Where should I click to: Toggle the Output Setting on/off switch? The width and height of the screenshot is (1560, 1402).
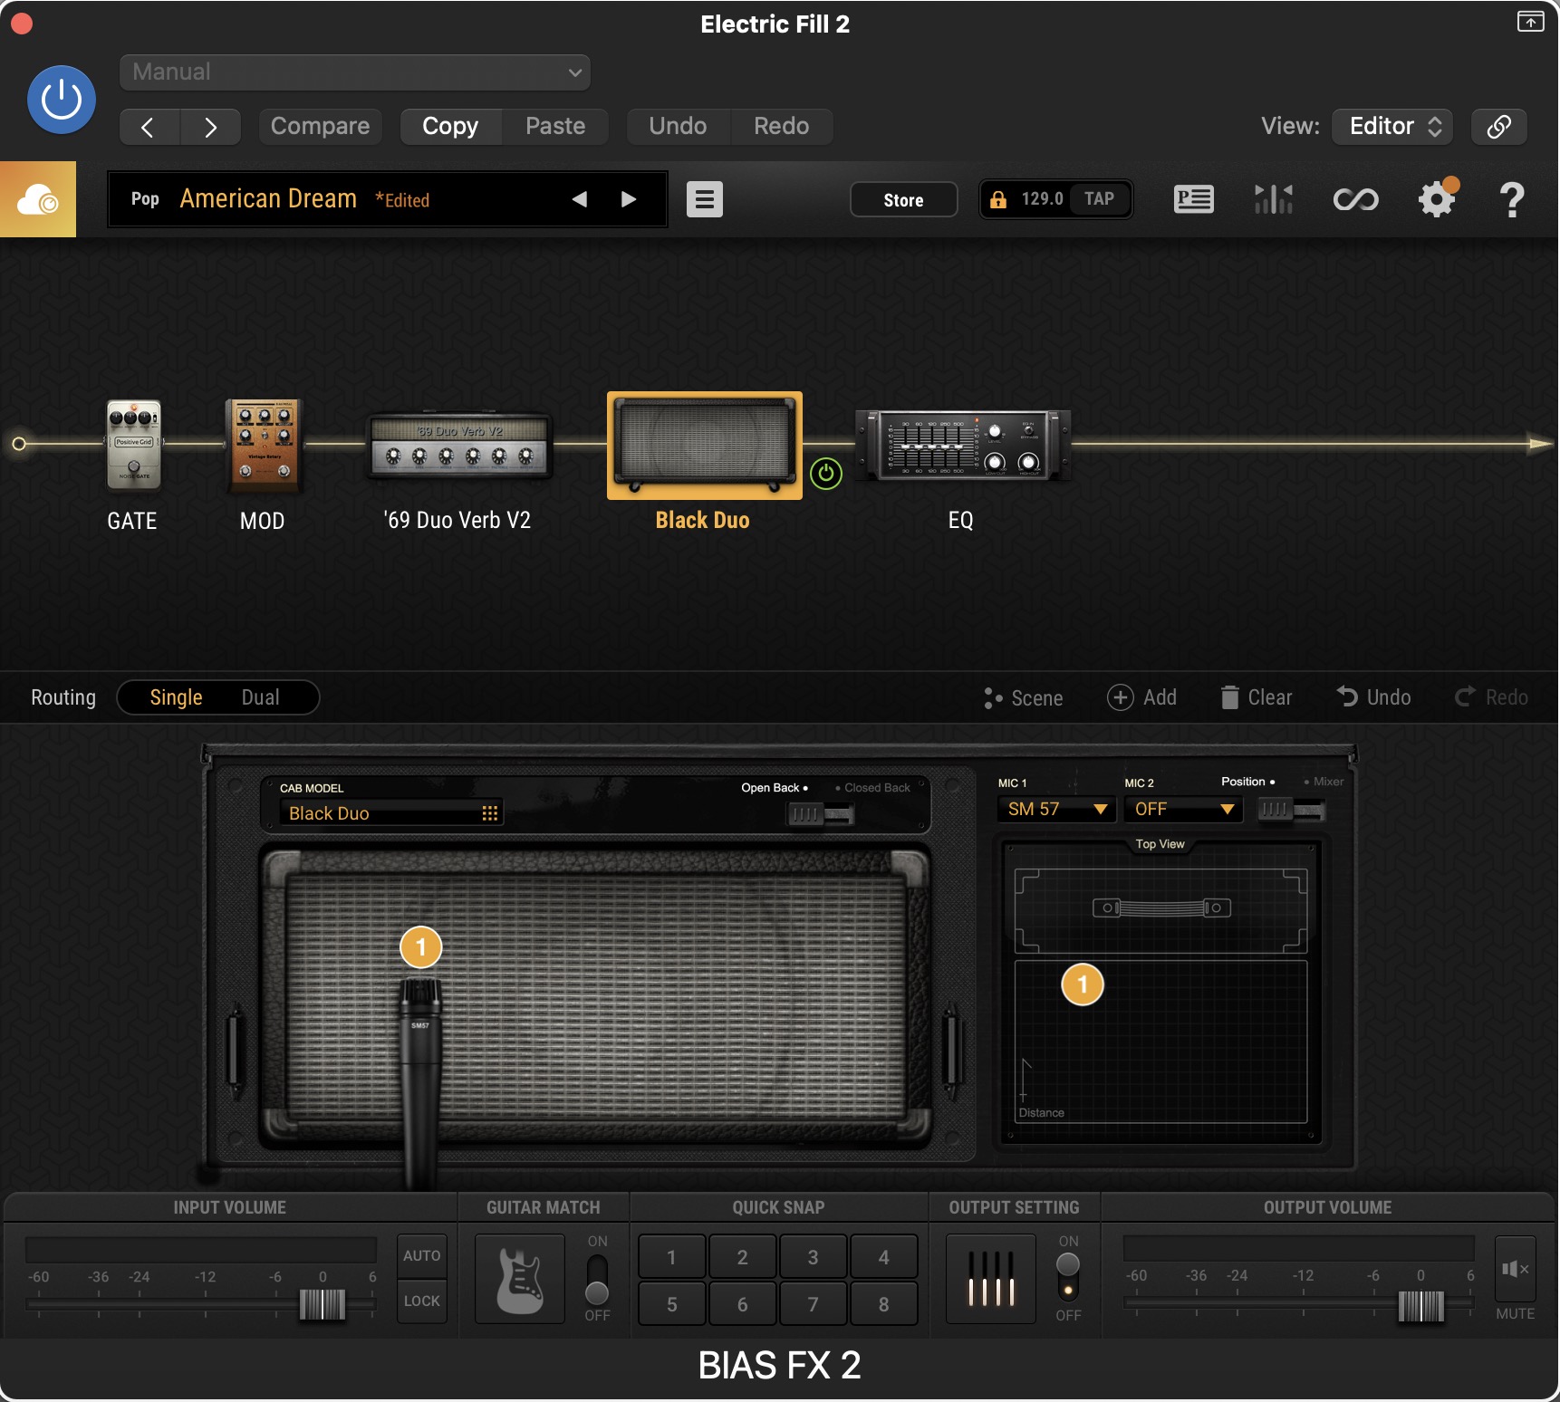click(x=1068, y=1277)
